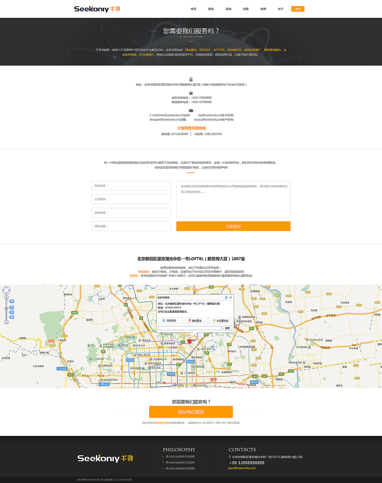This screenshot has width=382, height=483.
Task: Click the 首都国际机场 airport icon on map
Action: coord(239,317)
